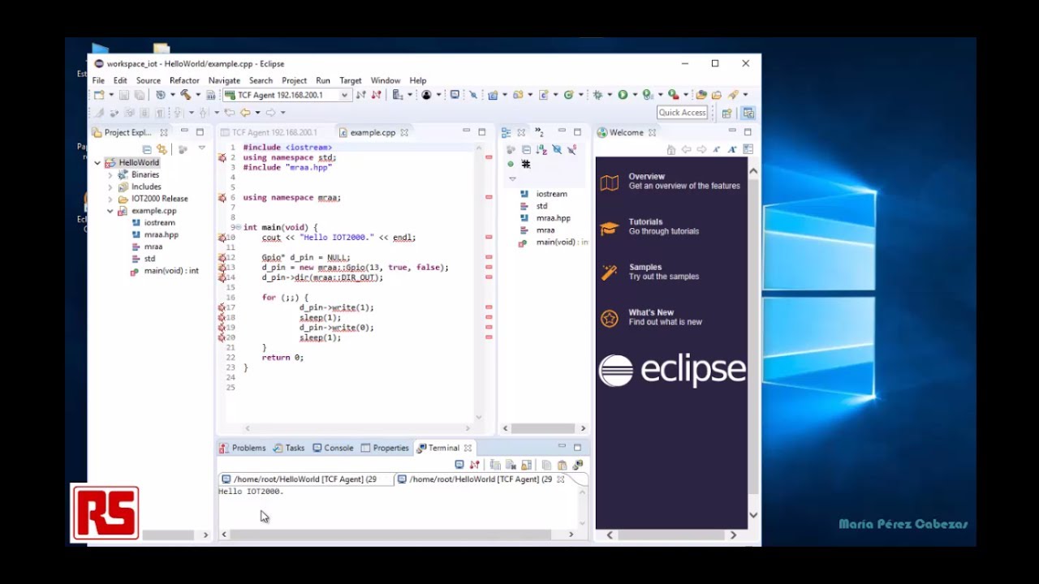Viewport: 1039px width, 584px height.
Task: Switch to the Properties tab
Action: coord(385,448)
